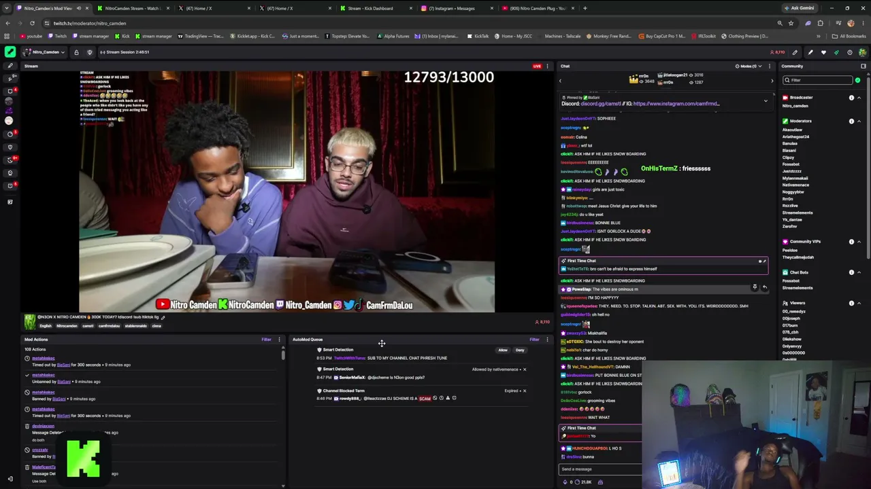Open the Nitro_Camden channel dropdown
871x489 pixels.
[45, 52]
